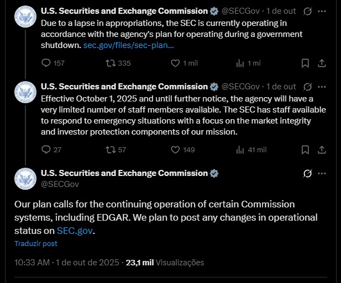Click Traduzir post to translate the tweet
The image size is (341, 283).
pyautogui.click(x=35, y=243)
